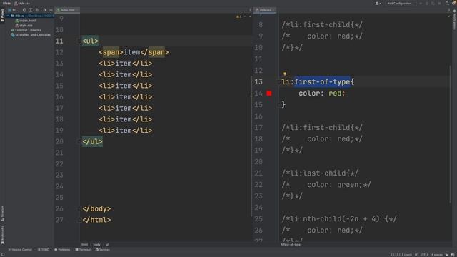
Task: Open the Problems tool window
Action: coord(62,250)
